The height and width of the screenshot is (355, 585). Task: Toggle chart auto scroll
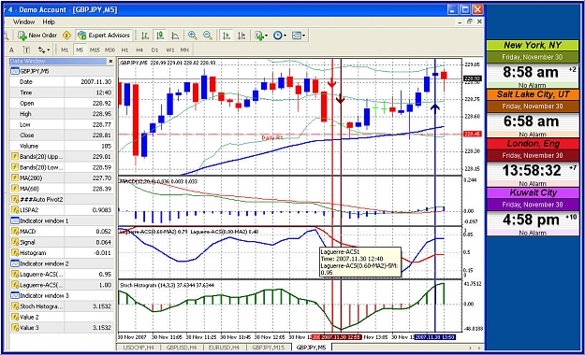coord(227,35)
